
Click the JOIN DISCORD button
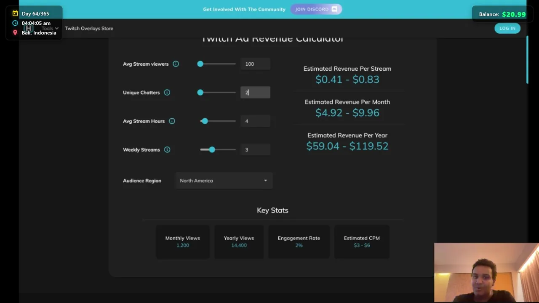click(316, 9)
